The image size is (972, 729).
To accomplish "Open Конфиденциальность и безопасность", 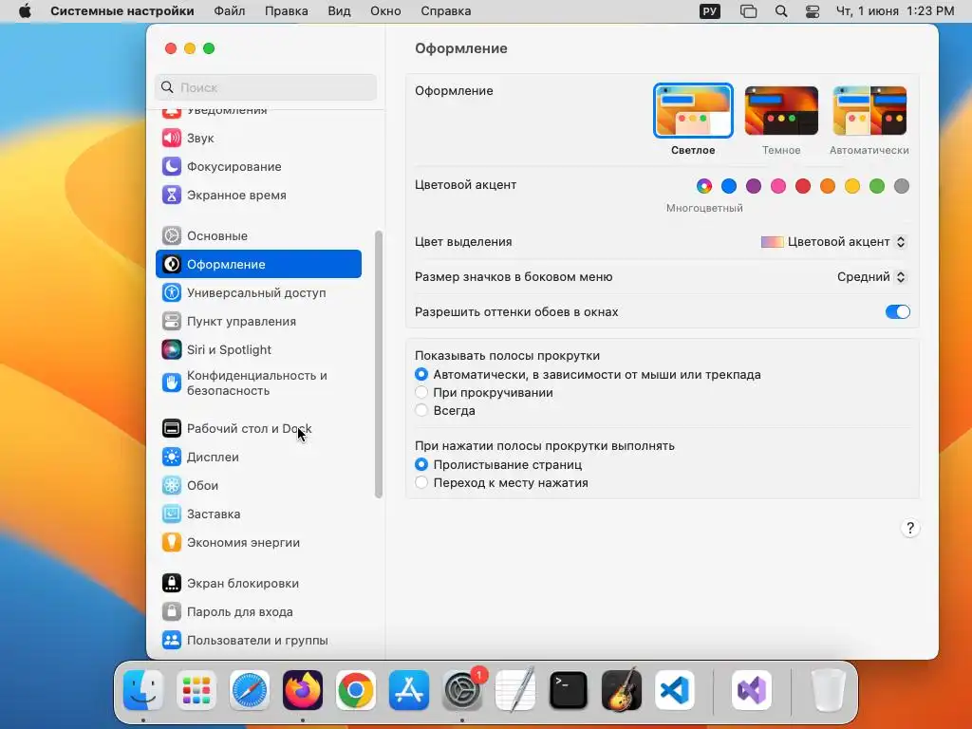I will coord(258,383).
